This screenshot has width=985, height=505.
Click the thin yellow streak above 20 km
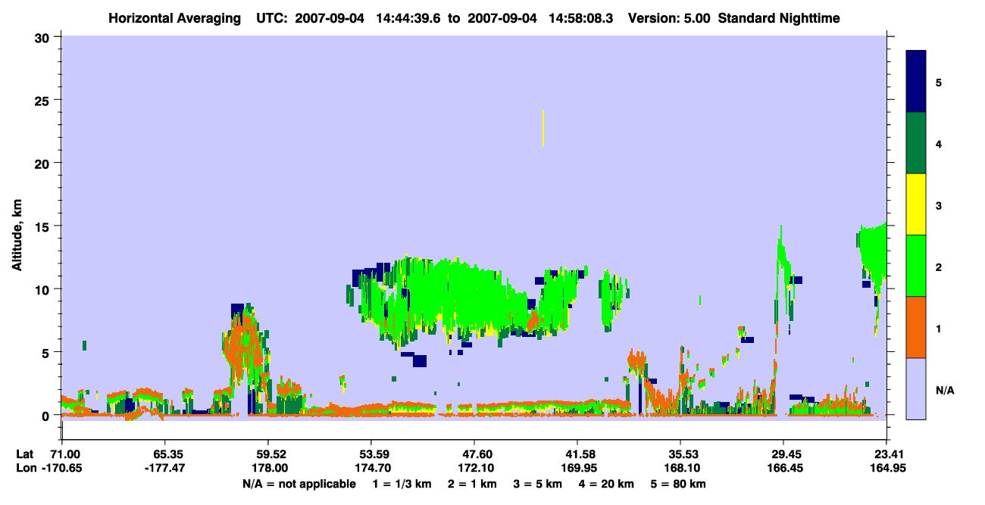(543, 128)
